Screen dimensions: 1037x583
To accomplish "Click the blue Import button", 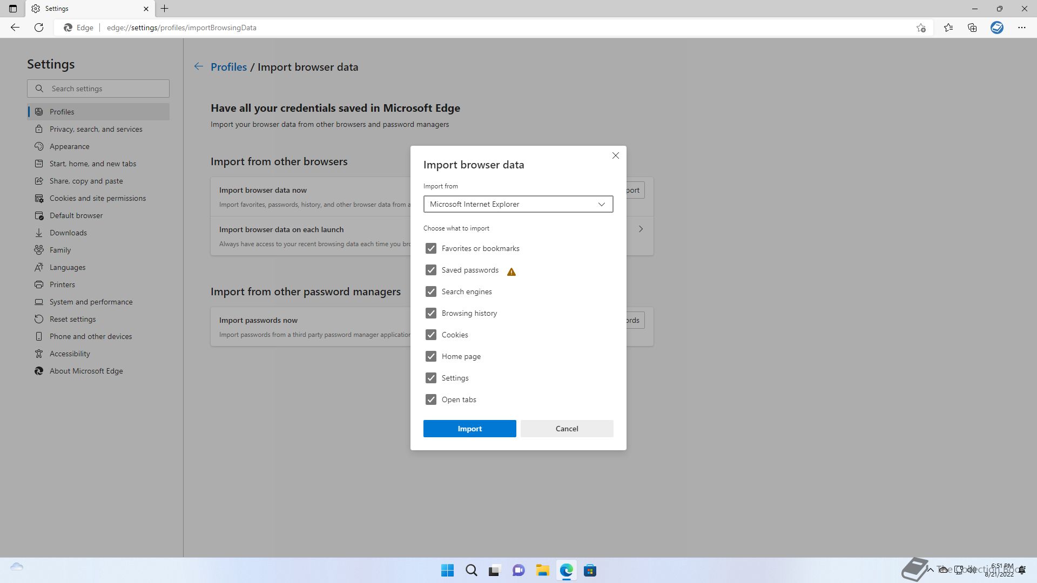I will click(470, 429).
